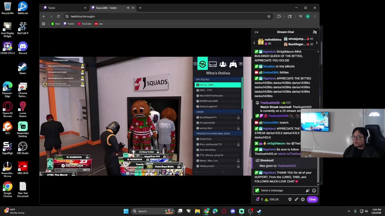Launch Battle.net desktop shortcut
The image size is (385, 216).
23,8
